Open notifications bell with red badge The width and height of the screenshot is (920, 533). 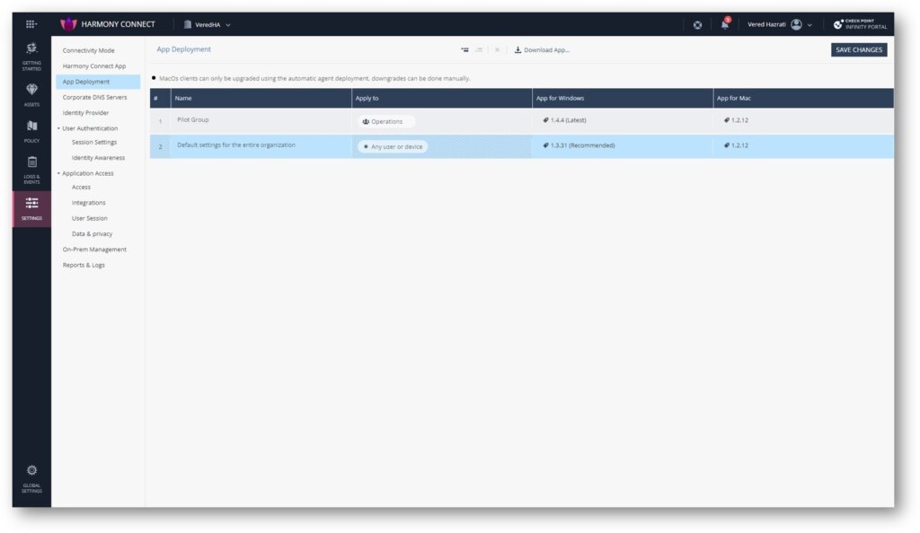[723, 24]
